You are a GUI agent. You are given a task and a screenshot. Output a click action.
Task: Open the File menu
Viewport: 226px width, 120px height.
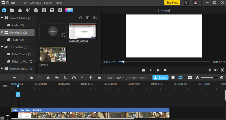pos(25,3)
